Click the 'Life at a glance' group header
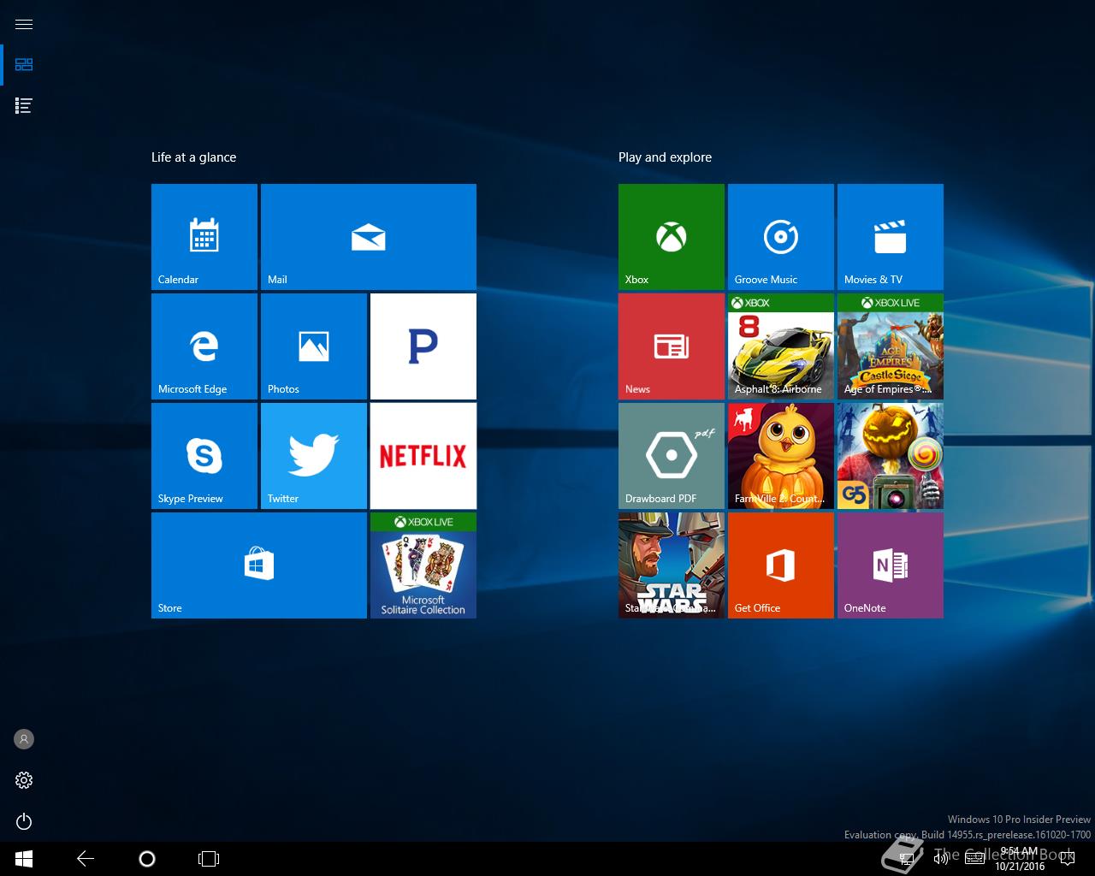Screen dimensions: 1095x876 pos(193,157)
